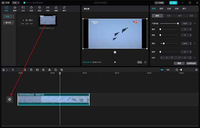The image size is (200, 128).
Task: Click the undo arrow in timeline toolbar
Action: click(13, 70)
